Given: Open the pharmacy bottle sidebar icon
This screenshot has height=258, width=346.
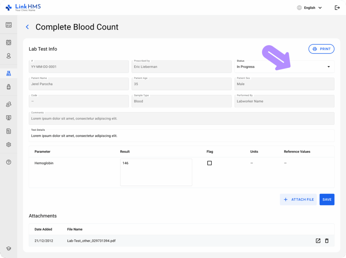Looking at the screenshot, I should pyautogui.click(x=8, y=87).
